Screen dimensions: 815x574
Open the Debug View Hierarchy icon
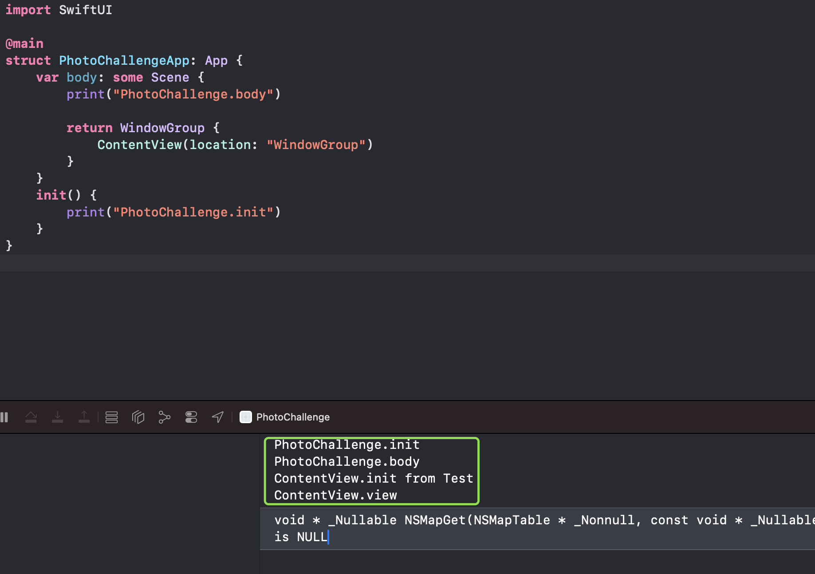138,417
